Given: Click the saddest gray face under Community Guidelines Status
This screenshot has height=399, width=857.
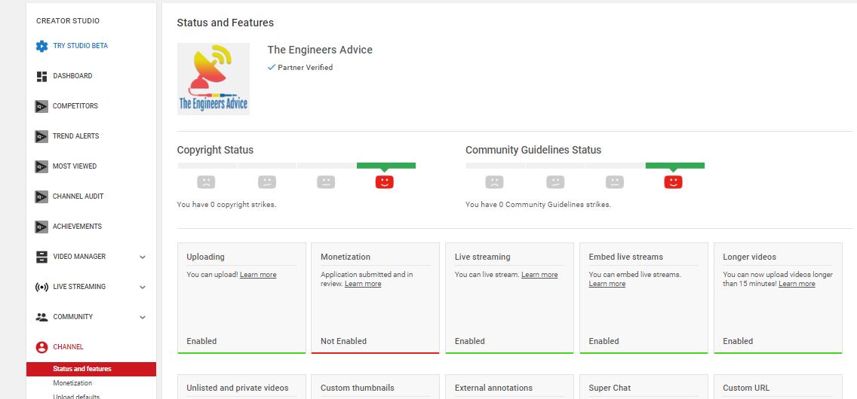Looking at the screenshot, I should point(494,182).
